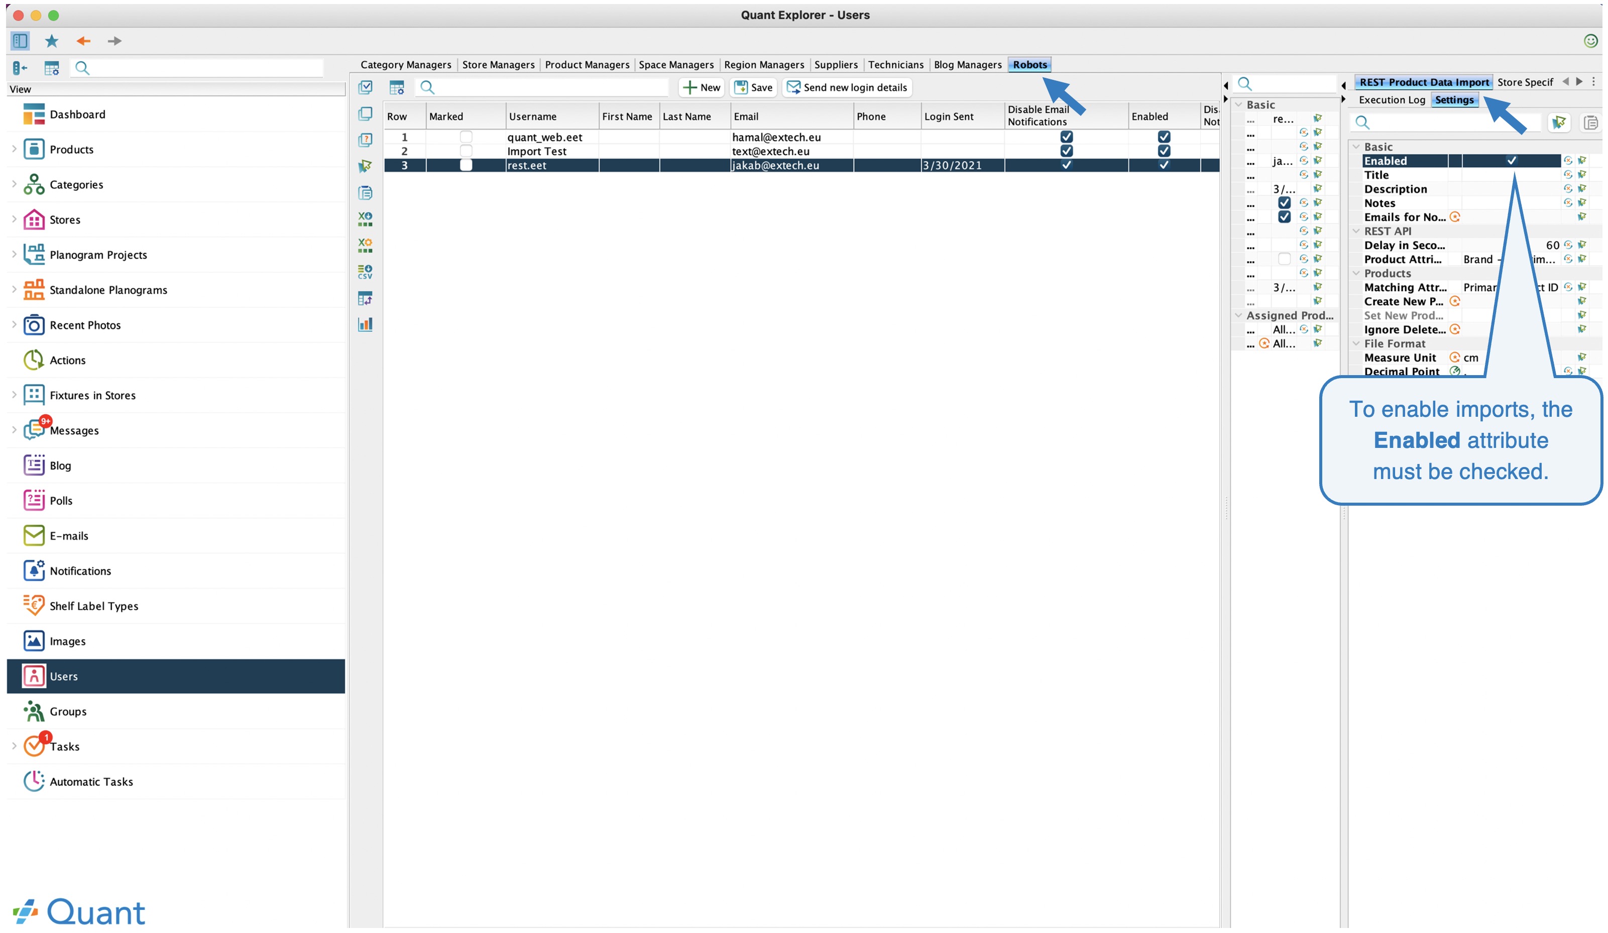Open Groups in the sidebar
Image resolution: width=1608 pixels, height=933 pixels.
point(175,711)
